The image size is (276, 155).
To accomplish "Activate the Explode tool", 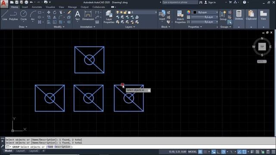I will coord(69,17).
